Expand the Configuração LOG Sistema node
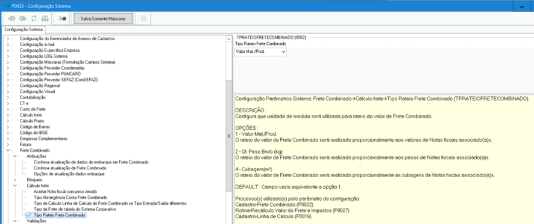This screenshot has width=534, height=224. 8,56
